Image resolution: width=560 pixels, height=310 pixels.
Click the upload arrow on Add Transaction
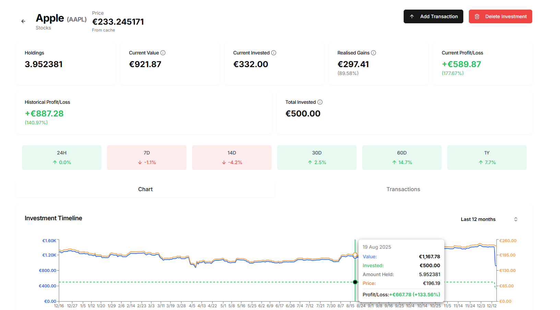tap(412, 16)
